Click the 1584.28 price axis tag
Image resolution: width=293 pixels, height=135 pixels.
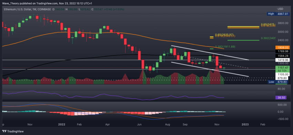click(281, 56)
